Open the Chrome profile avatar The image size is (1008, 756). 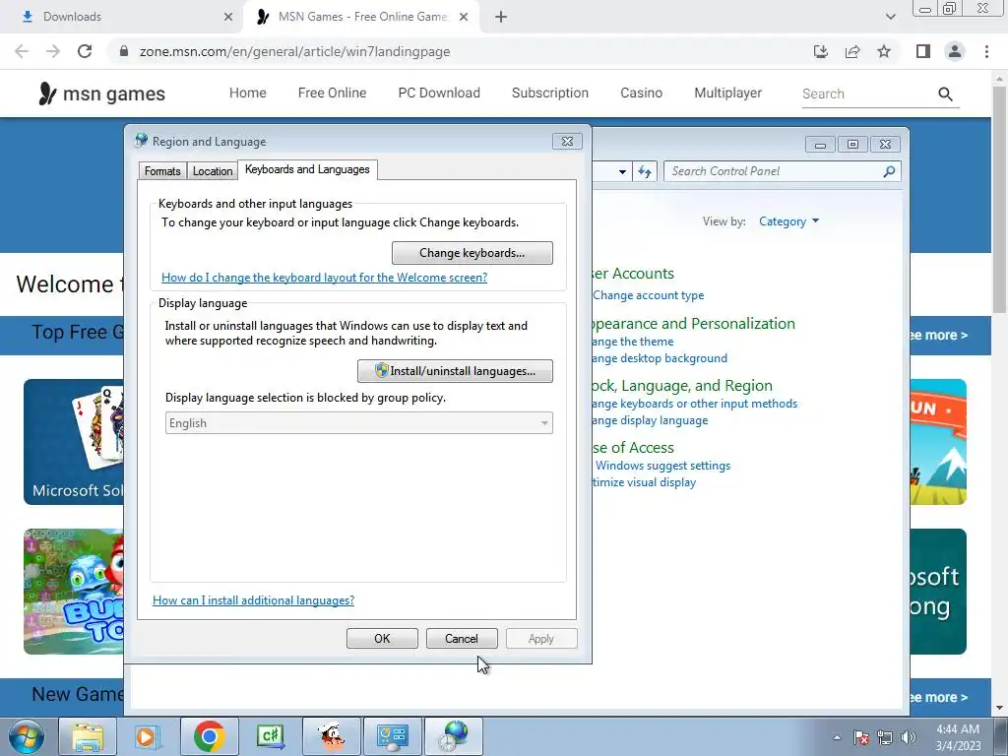point(955,51)
